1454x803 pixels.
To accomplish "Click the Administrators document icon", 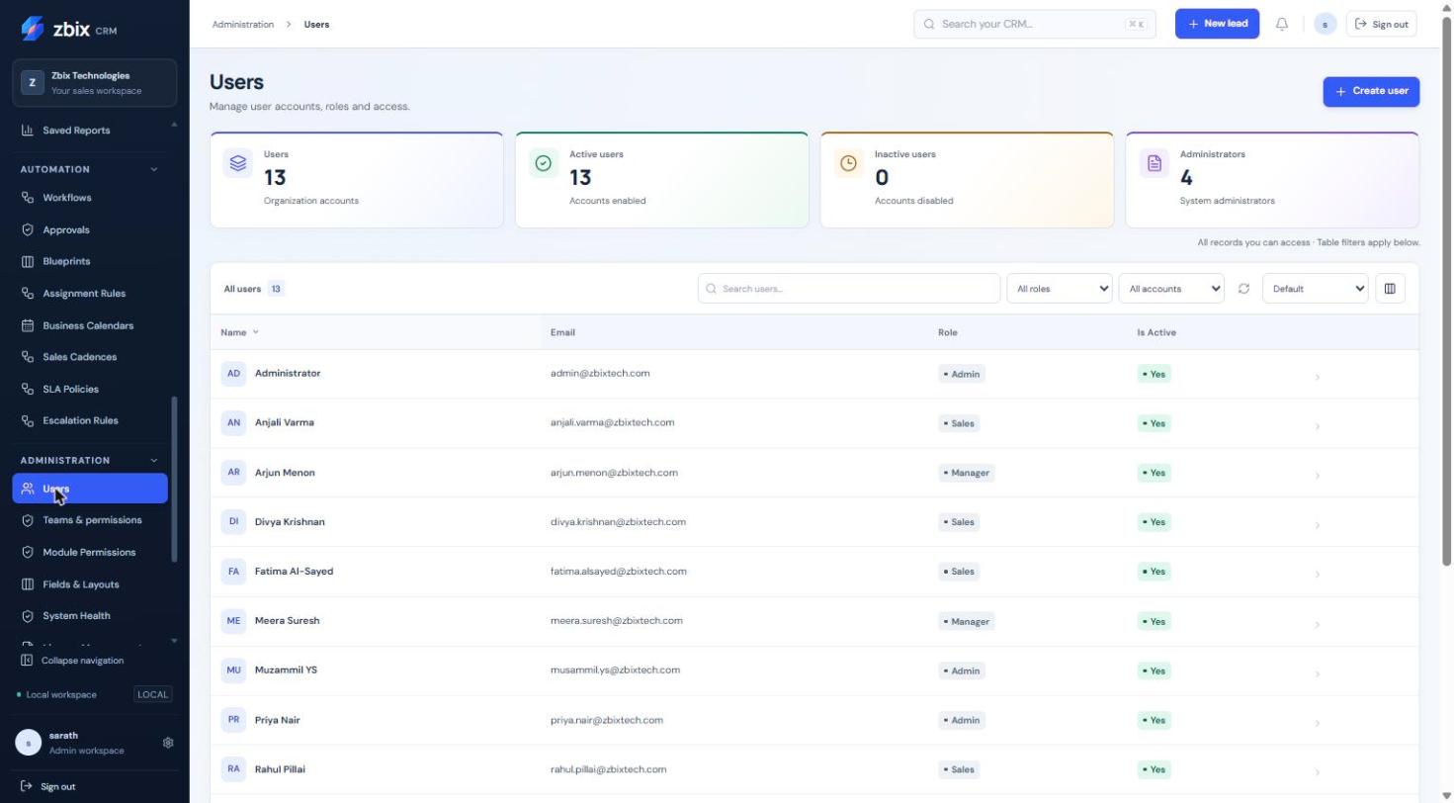I will click(1154, 163).
